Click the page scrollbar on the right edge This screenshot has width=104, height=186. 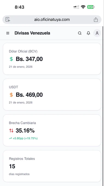point(103,106)
